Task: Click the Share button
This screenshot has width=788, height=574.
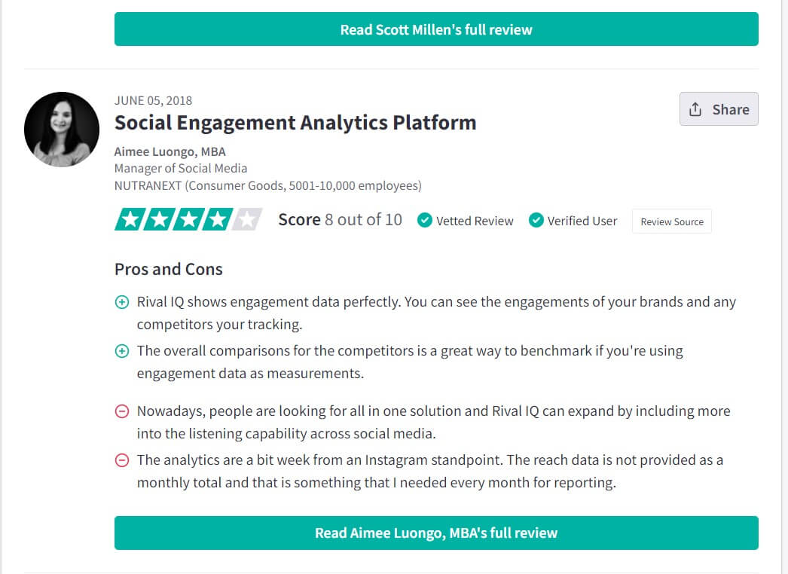Action: tap(719, 109)
